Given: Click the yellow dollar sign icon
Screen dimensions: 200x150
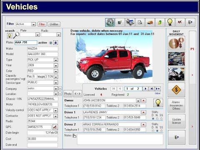Looking at the screenshot, I should pos(176,90).
